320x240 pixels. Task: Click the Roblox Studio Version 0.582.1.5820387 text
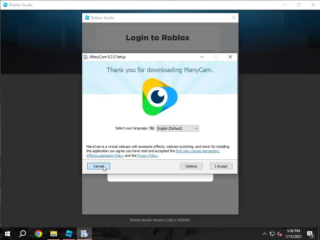coord(160,220)
